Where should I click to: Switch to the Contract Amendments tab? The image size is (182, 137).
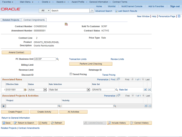tap(34, 20)
